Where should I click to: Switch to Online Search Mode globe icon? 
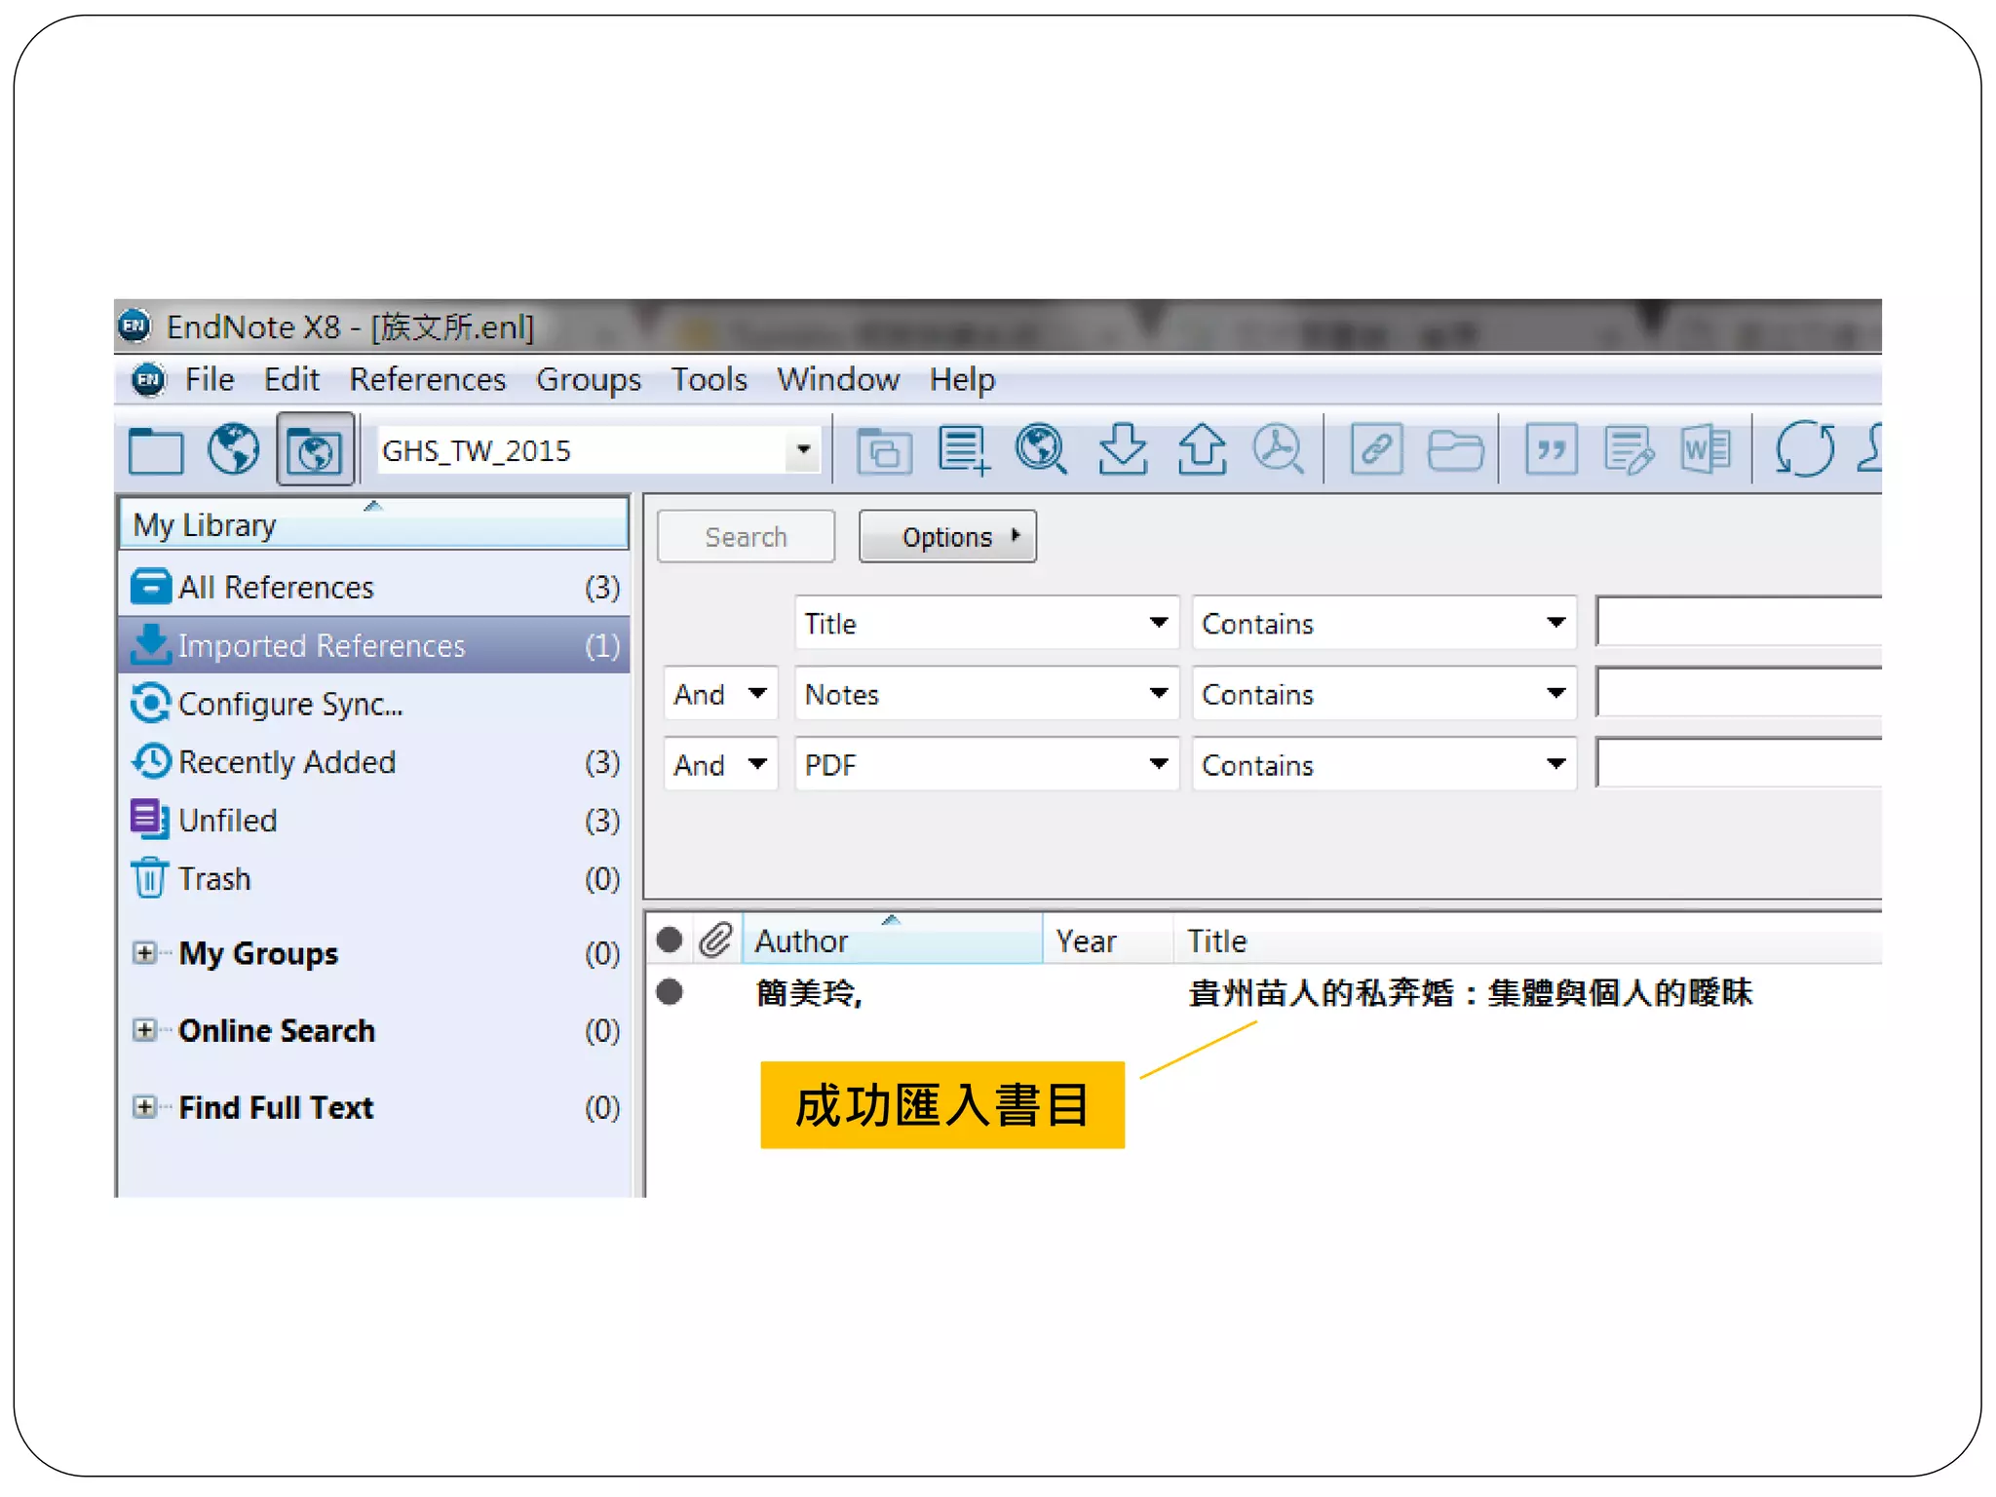tap(234, 450)
